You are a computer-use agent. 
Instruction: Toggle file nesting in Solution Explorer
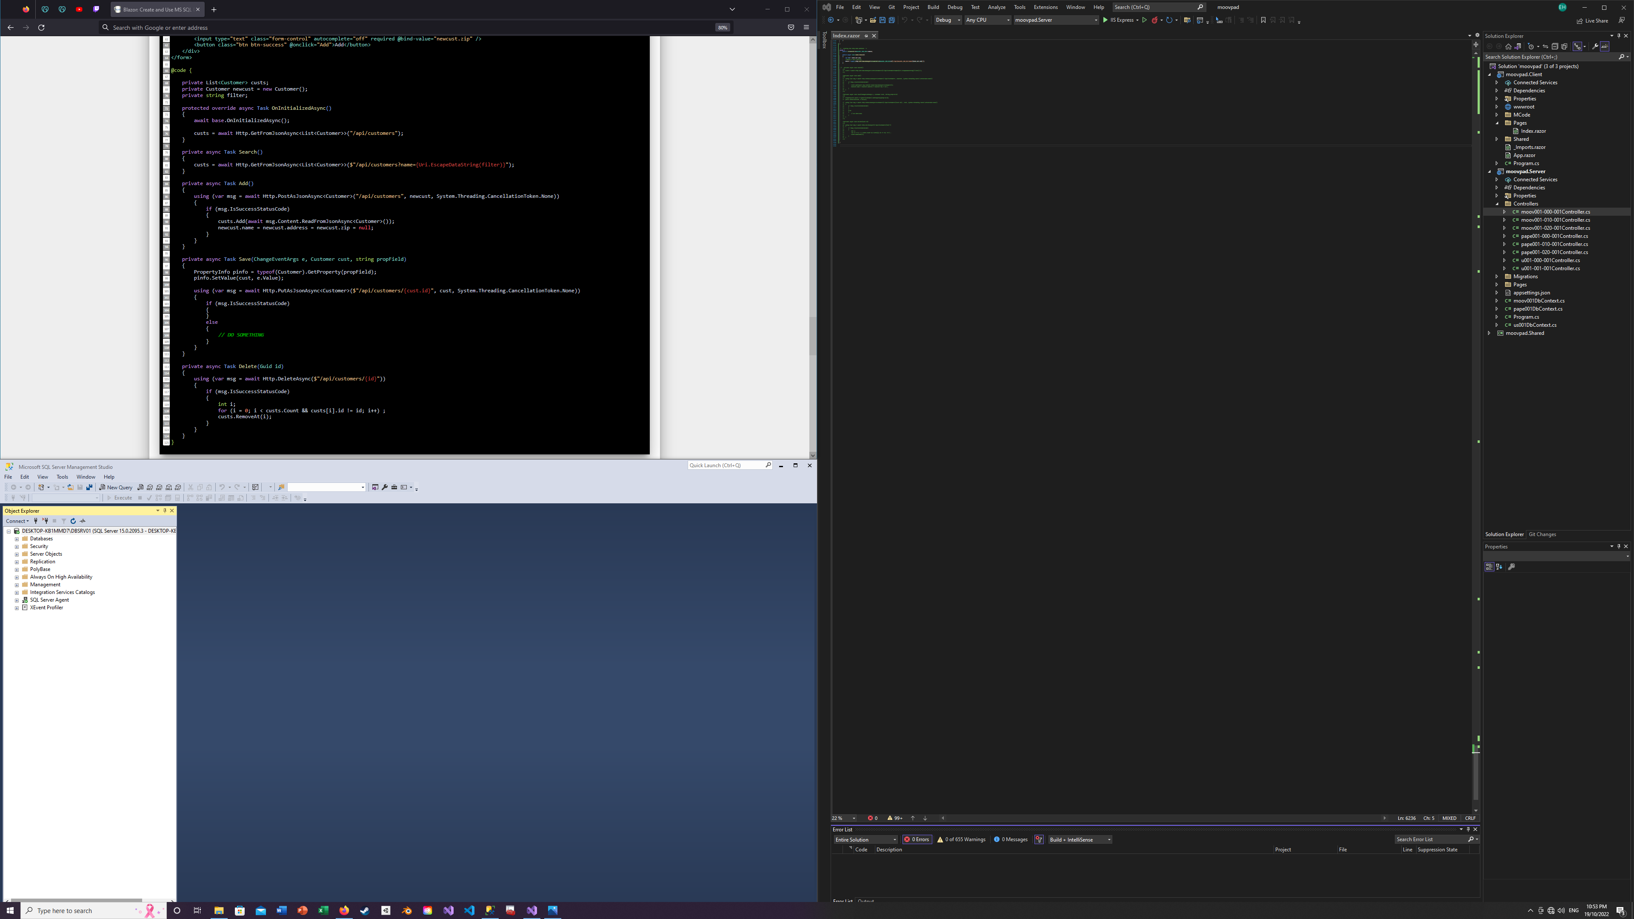[x=1577, y=46]
